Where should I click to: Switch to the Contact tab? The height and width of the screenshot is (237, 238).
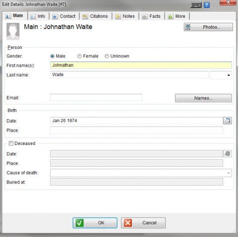pyautogui.click(x=64, y=16)
